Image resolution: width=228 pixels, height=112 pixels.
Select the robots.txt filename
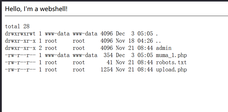tap(171, 62)
